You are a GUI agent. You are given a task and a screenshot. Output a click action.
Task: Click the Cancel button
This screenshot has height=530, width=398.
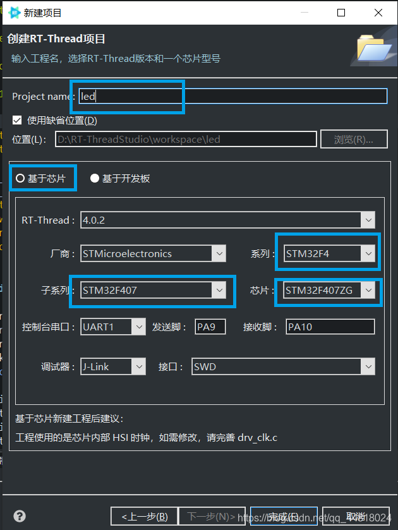click(x=356, y=516)
